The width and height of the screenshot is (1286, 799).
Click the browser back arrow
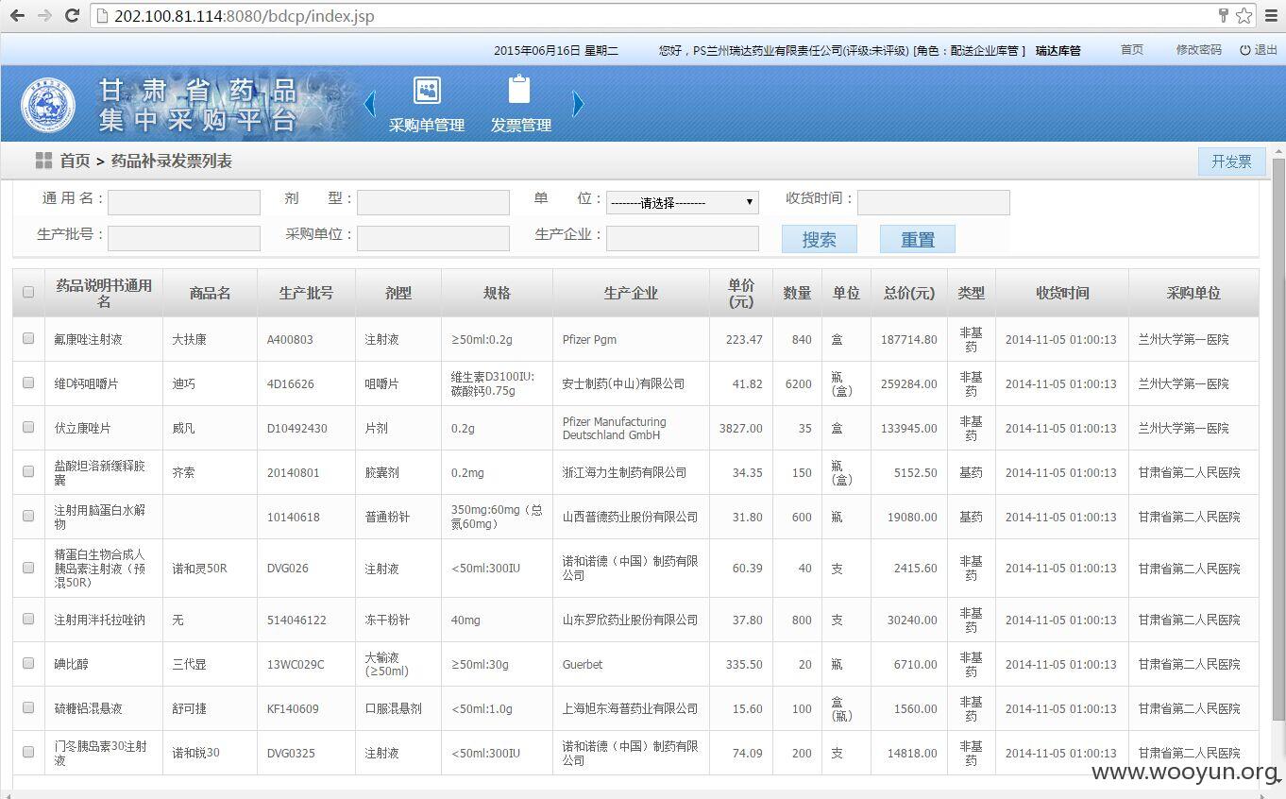(17, 15)
